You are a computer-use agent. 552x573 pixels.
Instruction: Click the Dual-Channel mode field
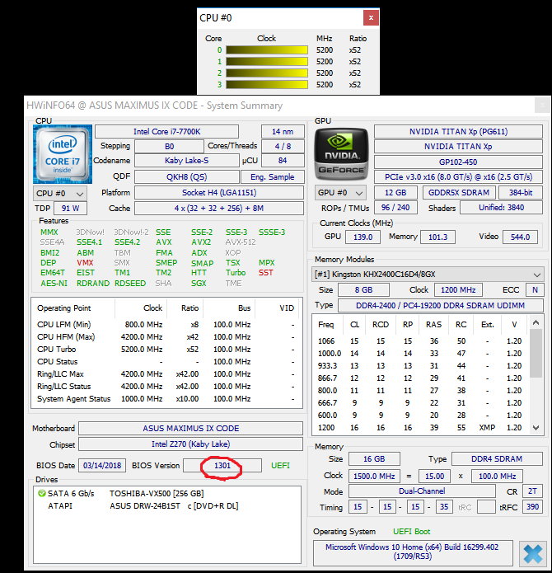pos(422,491)
